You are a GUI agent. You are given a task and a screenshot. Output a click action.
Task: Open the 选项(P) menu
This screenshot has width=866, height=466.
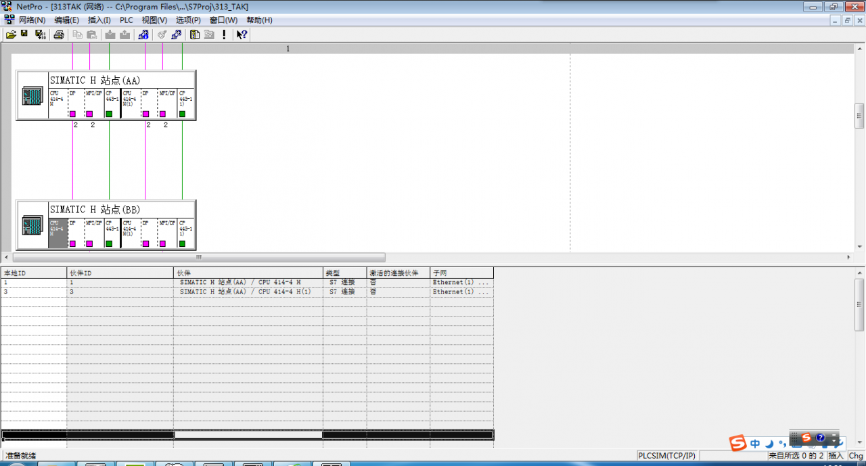point(188,20)
